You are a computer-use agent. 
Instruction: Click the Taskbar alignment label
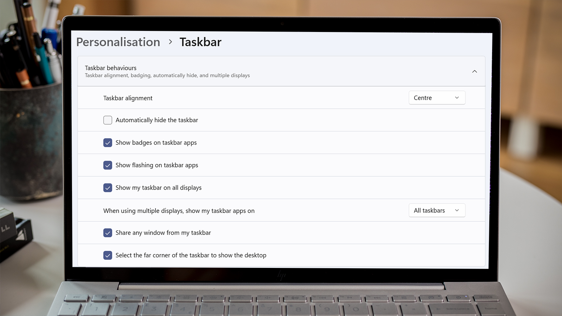[x=128, y=98]
